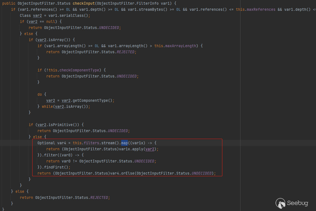The width and height of the screenshot is (316, 211).
Task: Click the highlighted map method call
Action: point(124,143)
